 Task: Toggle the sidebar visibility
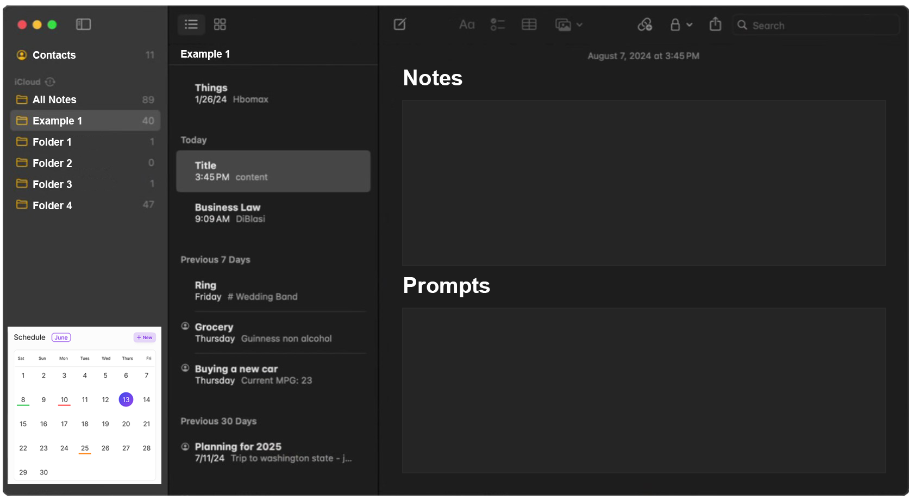pyautogui.click(x=83, y=24)
